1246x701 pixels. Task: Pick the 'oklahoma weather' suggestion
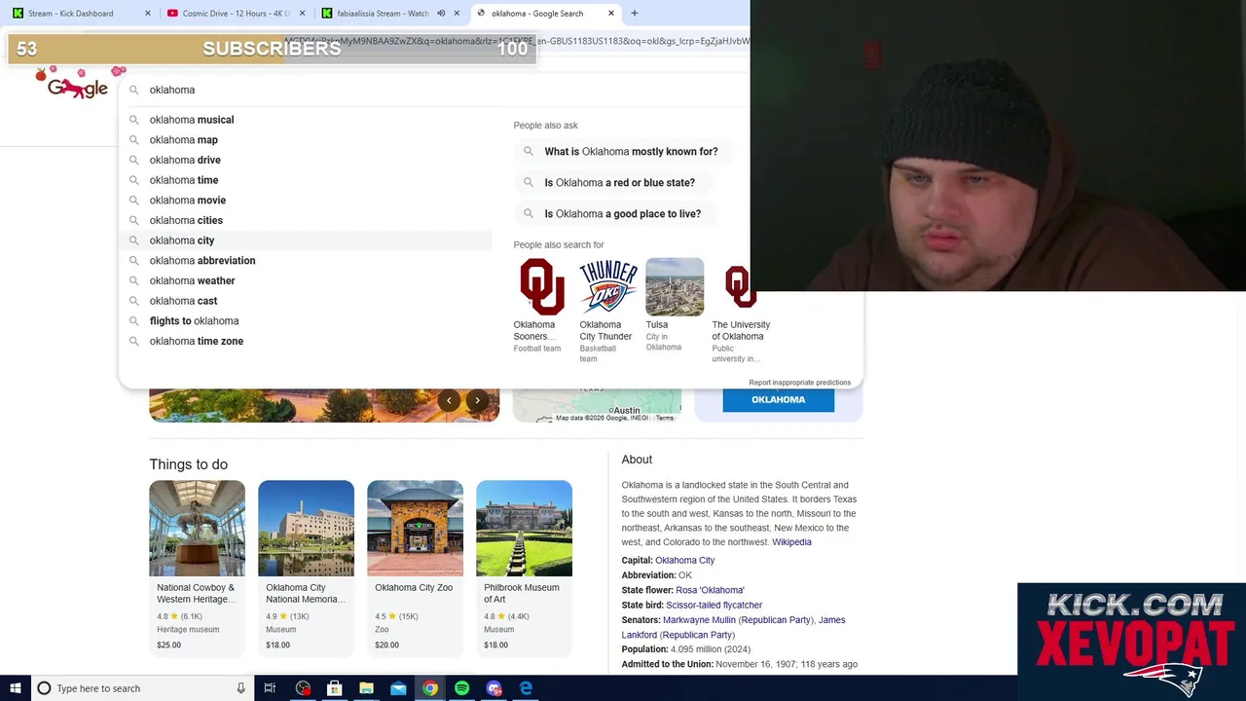tap(306, 280)
